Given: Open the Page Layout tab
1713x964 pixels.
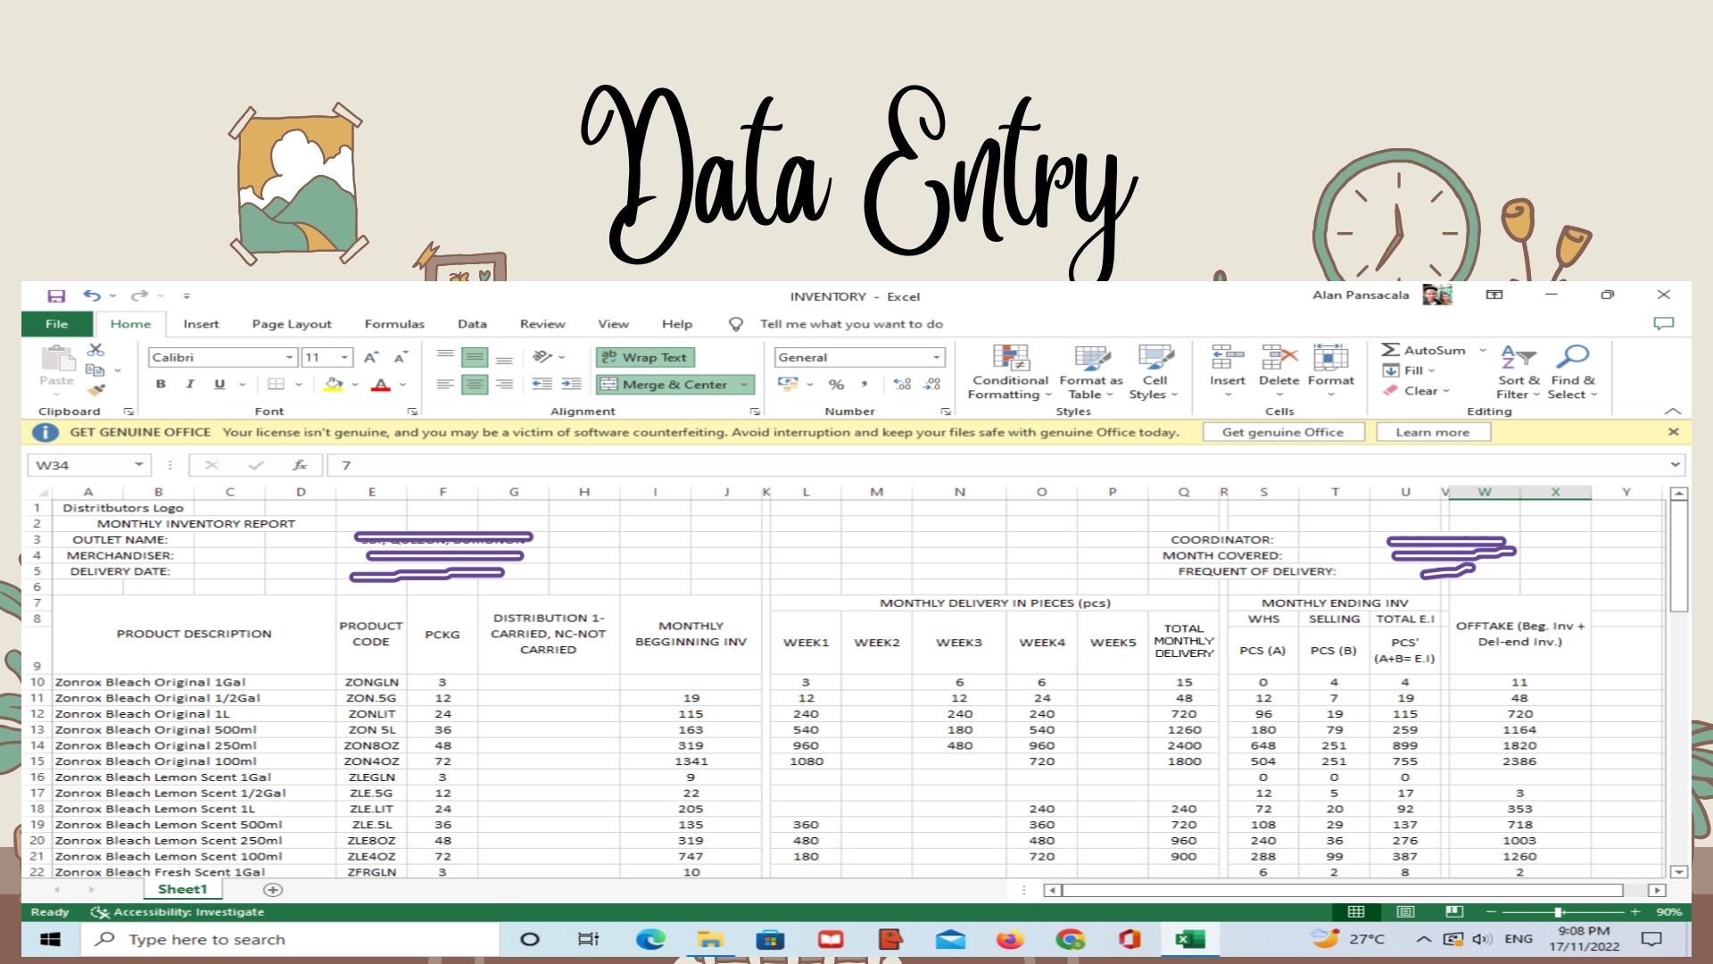Looking at the screenshot, I should [291, 324].
